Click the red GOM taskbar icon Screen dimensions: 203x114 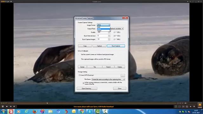pos(11,111)
